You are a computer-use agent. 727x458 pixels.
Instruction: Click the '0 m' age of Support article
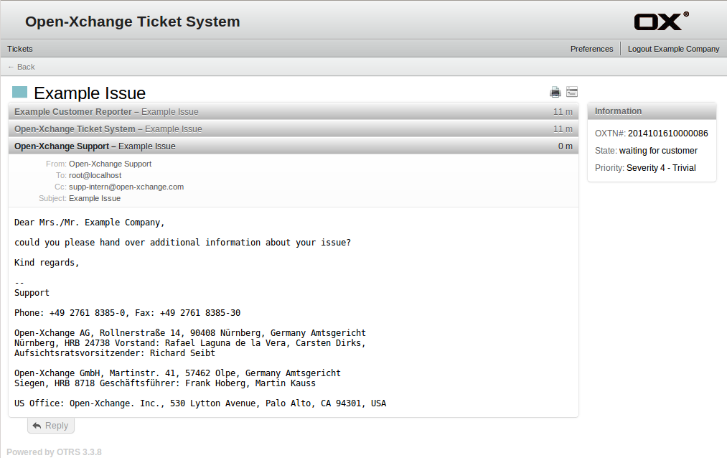pos(566,146)
